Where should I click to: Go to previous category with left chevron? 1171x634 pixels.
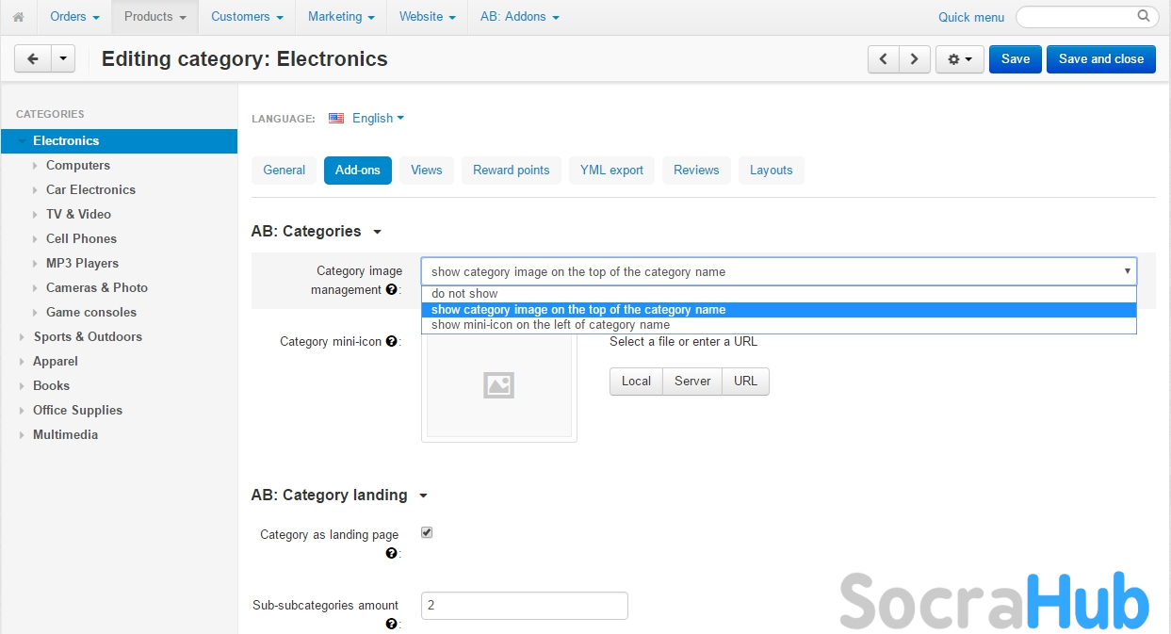(883, 58)
